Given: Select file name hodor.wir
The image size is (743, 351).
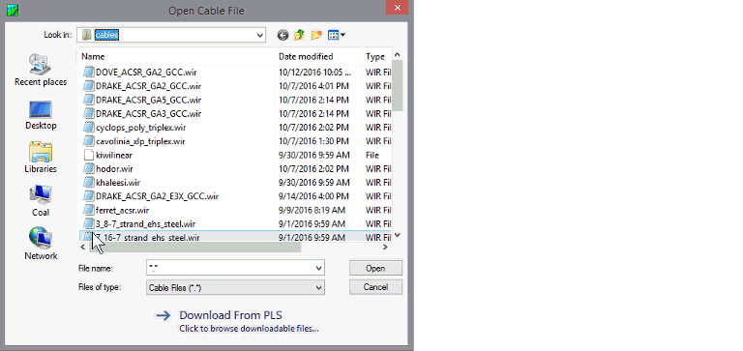Looking at the screenshot, I should [x=114, y=168].
